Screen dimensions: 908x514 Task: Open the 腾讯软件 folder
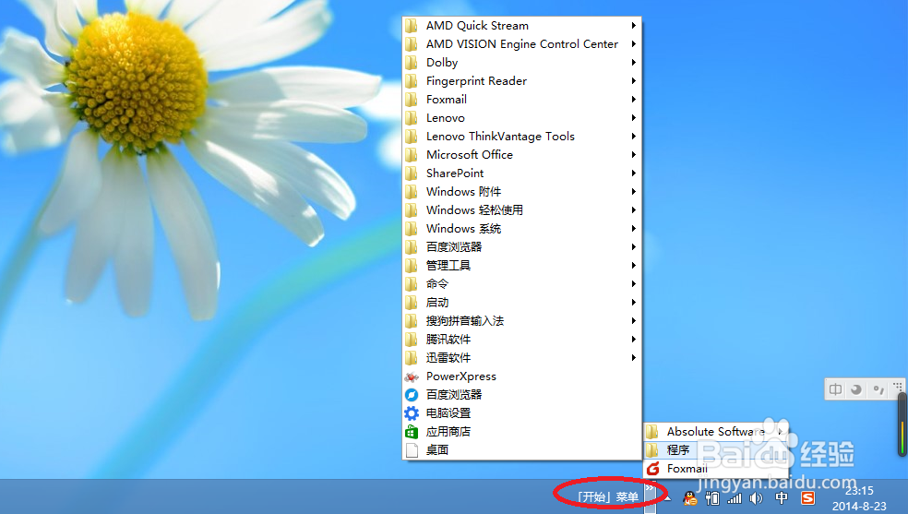point(521,340)
